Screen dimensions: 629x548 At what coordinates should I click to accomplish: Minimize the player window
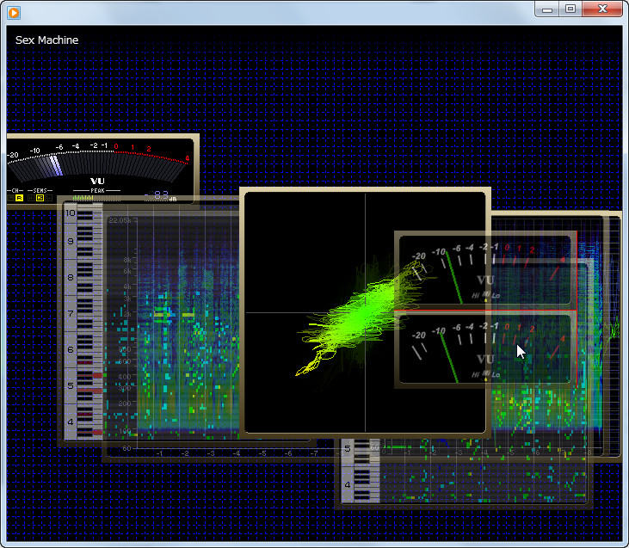click(x=547, y=9)
